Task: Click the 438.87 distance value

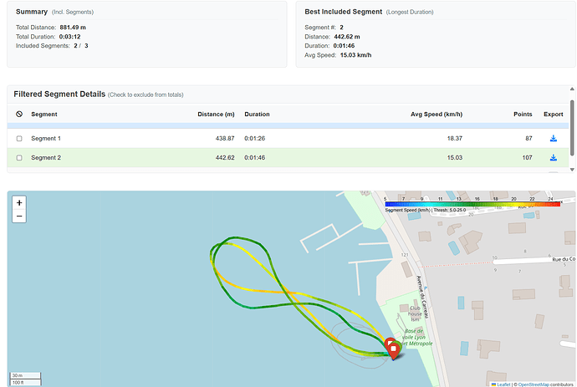Action: (x=225, y=138)
